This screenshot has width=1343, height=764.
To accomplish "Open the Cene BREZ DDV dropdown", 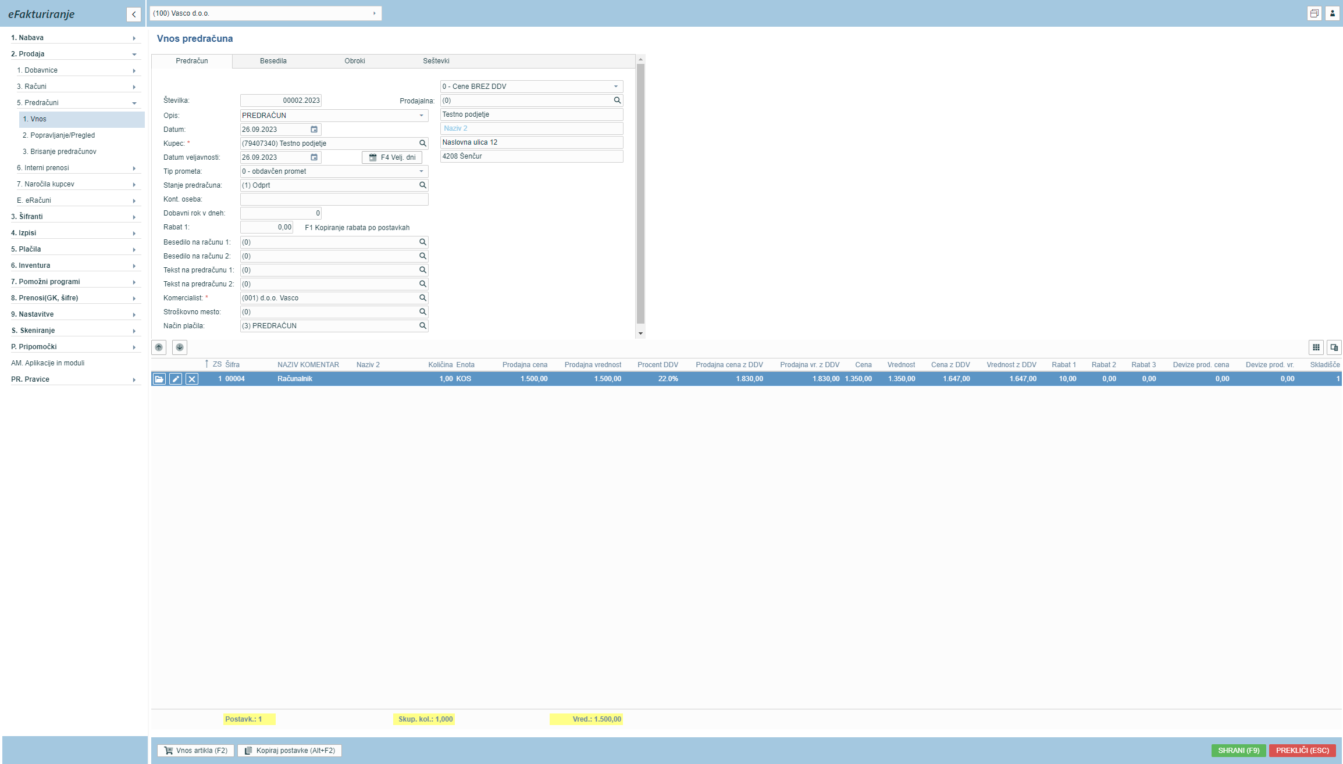I will (616, 87).
